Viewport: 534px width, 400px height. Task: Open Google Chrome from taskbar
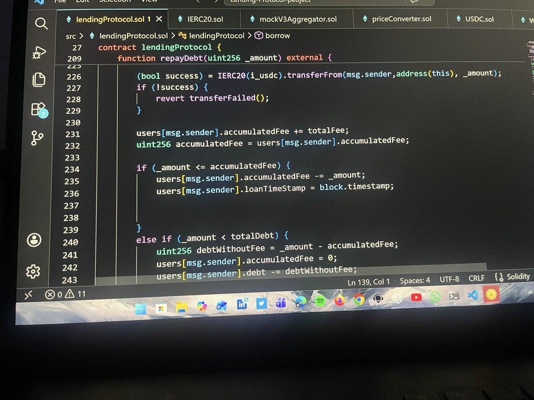coord(359,300)
